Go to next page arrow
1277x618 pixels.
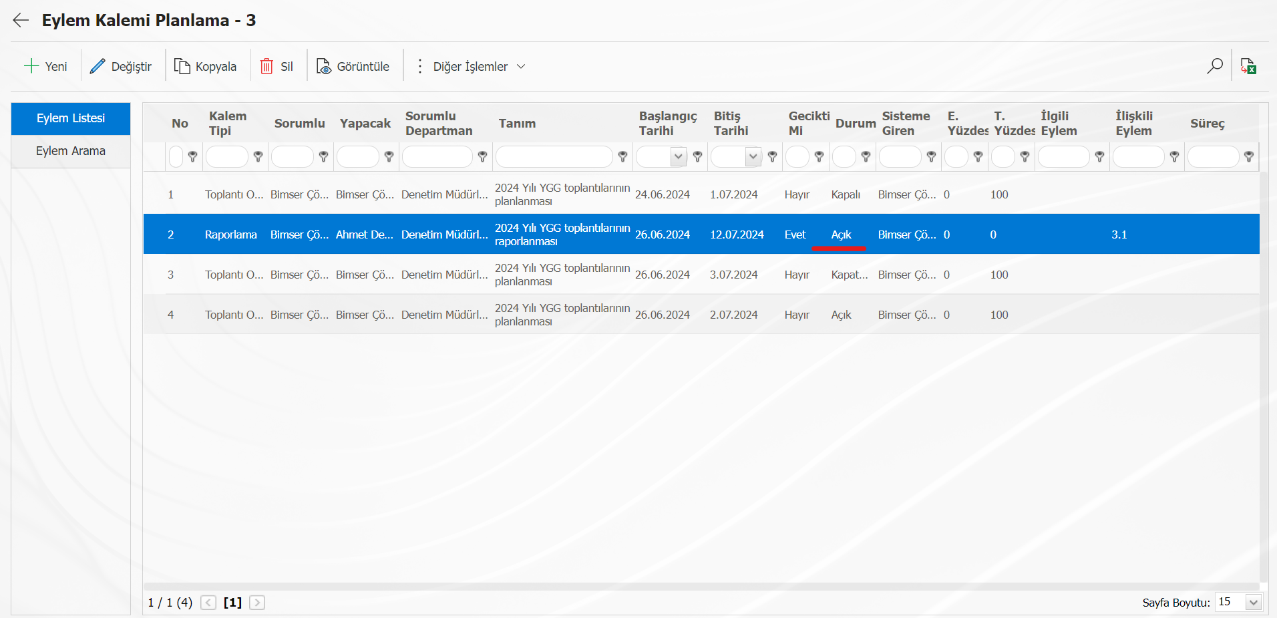pos(257,603)
